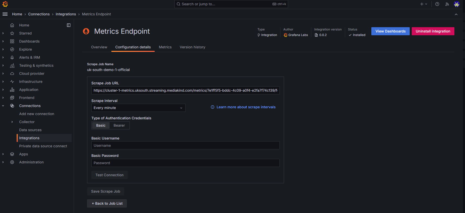Select Basic authentication type

click(101, 125)
